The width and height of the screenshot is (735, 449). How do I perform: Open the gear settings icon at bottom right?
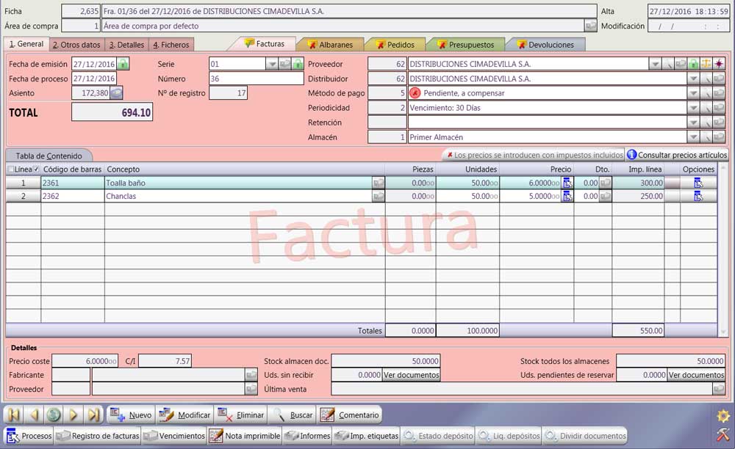tap(723, 415)
